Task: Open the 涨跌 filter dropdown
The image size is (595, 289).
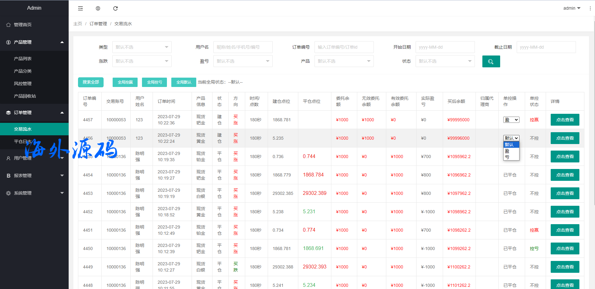Action: click(142, 61)
